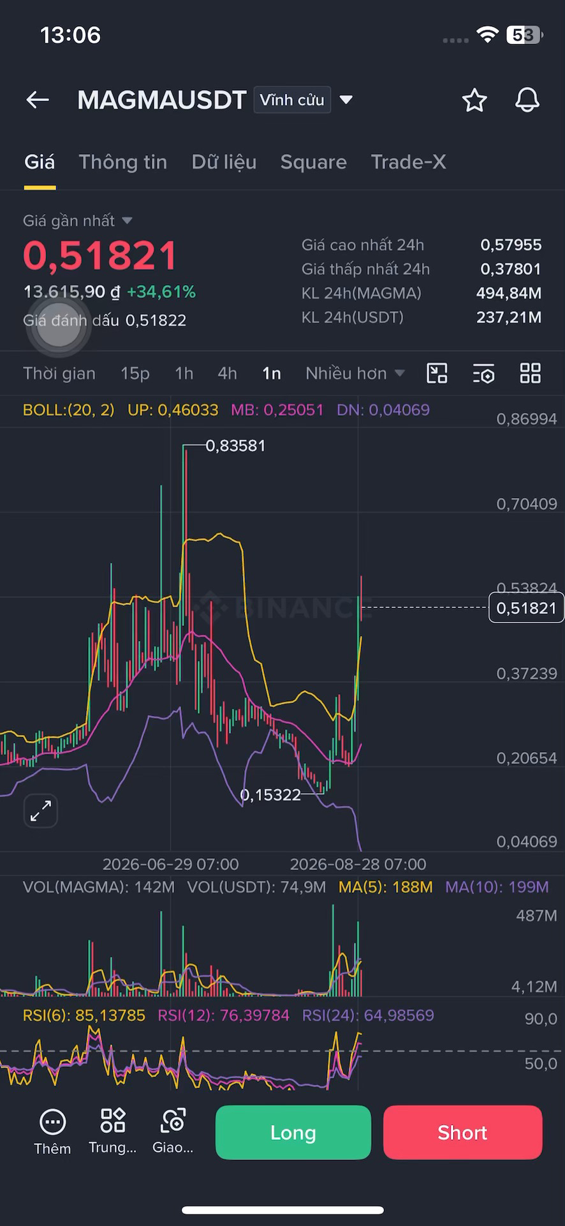565x1226 pixels.
Task: Tap the MB: 0,25051 Bollinger value
Action: 277,410
